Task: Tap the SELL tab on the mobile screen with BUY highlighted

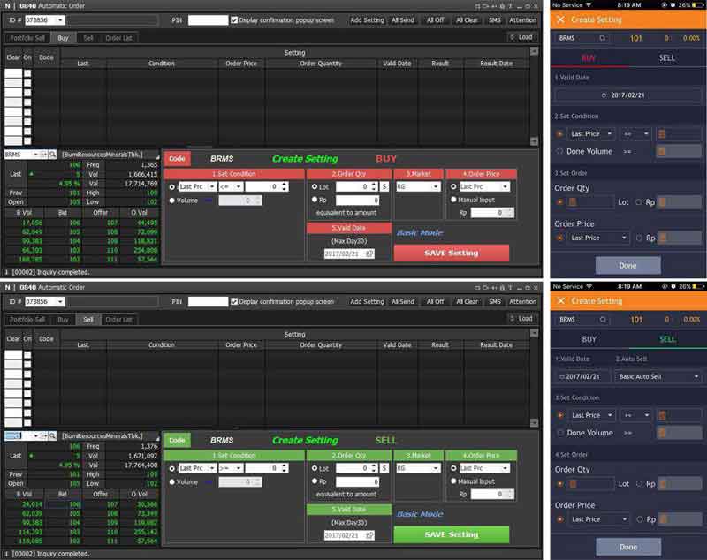Action: click(x=667, y=58)
